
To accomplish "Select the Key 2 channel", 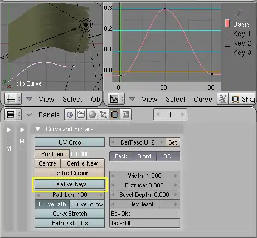I will pyautogui.click(x=242, y=43).
